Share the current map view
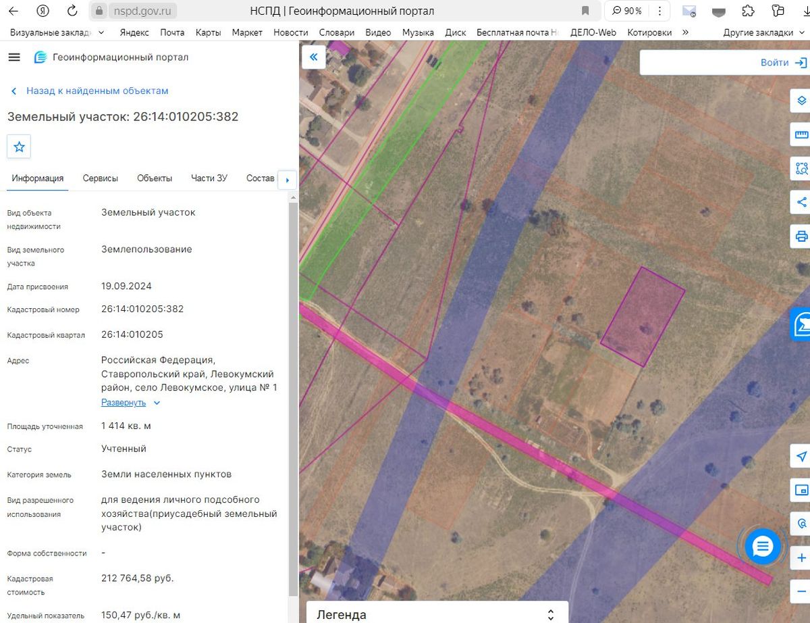This screenshot has width=810, height=623. coord(801,202)
